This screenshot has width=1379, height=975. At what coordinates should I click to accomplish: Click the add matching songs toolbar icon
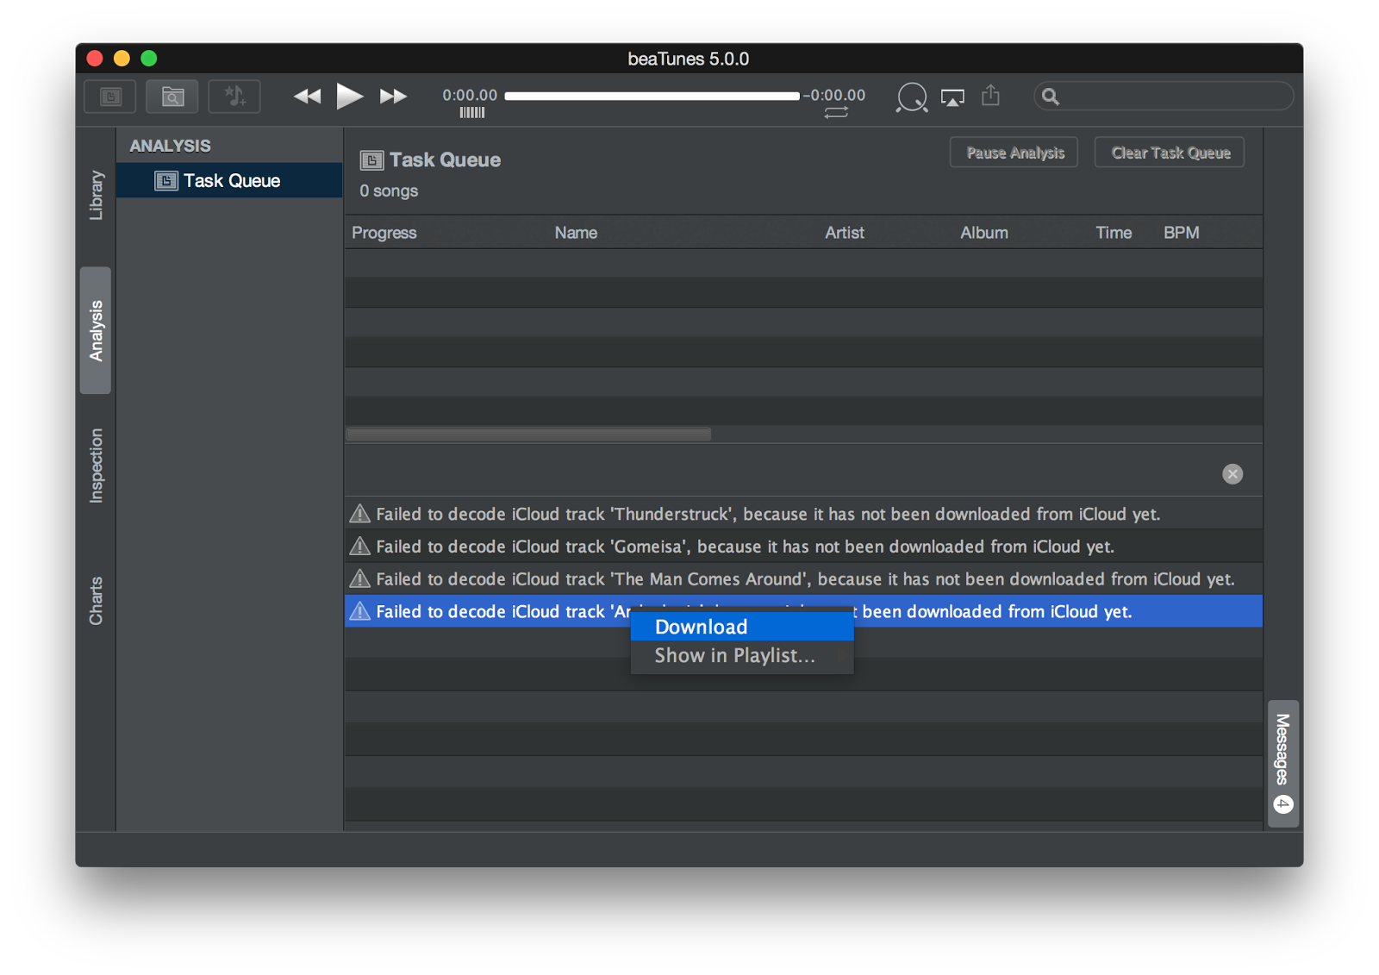tap(234, 97)
